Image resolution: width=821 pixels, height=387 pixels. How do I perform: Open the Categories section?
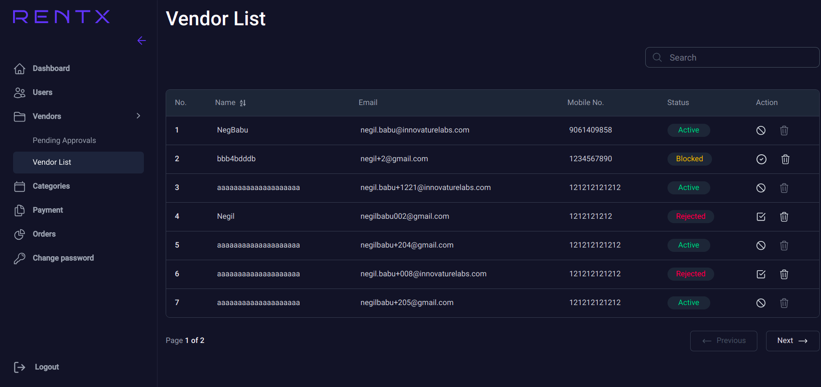pyautogui.click(x=51, y=186)
